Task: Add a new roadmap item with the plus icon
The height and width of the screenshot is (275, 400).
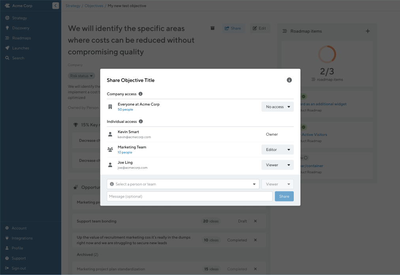Action: (368, 30)
